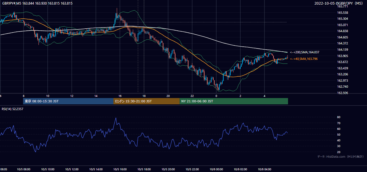Click the 10/6 00:00 date label
Viewport: 367px width, 172px height.
tap(216, 169)
